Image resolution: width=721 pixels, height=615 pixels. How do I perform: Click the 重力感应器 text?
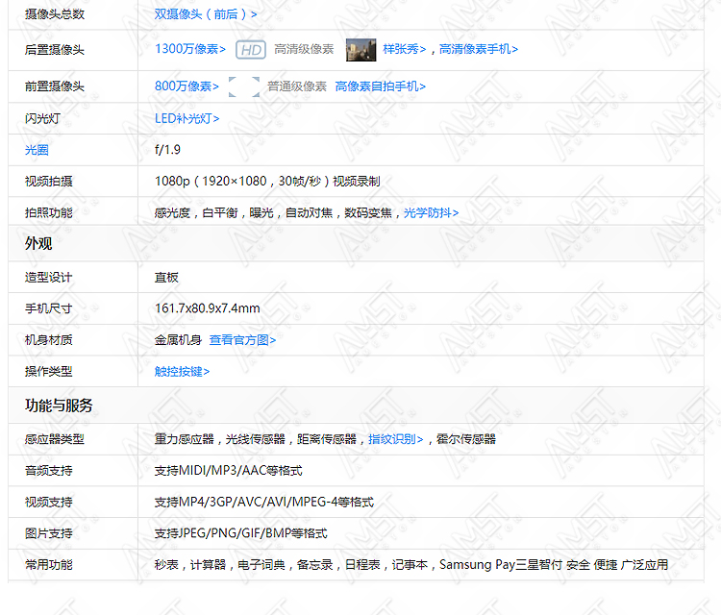185,439
